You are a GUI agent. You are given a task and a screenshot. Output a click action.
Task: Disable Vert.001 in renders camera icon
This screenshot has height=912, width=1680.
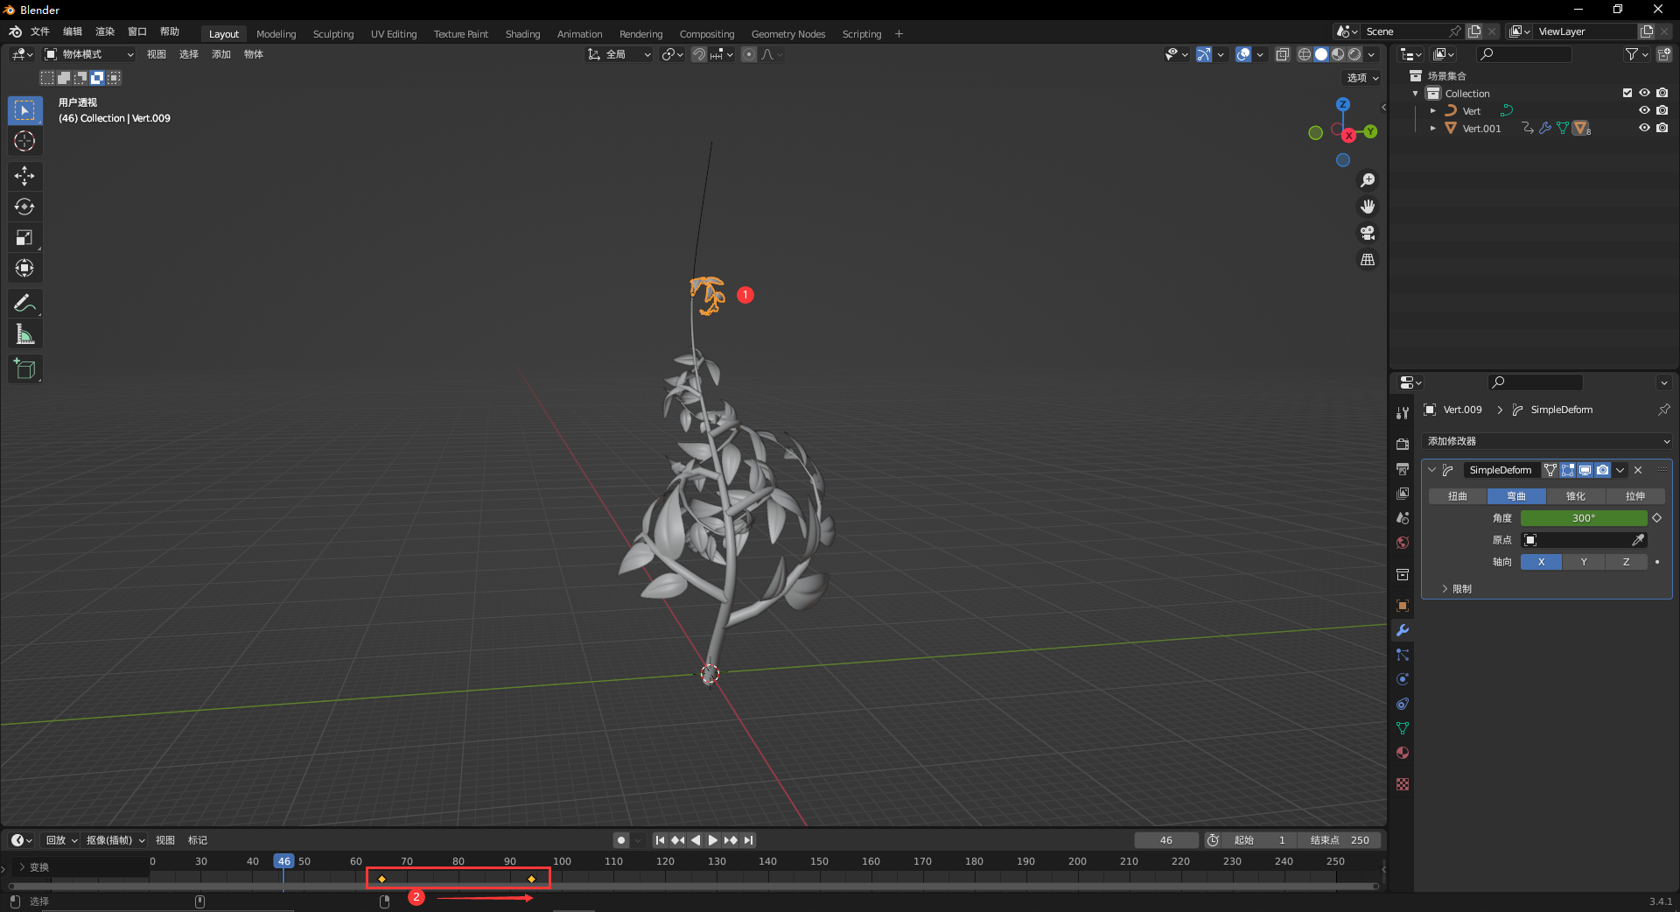(x=1662, y=128)
